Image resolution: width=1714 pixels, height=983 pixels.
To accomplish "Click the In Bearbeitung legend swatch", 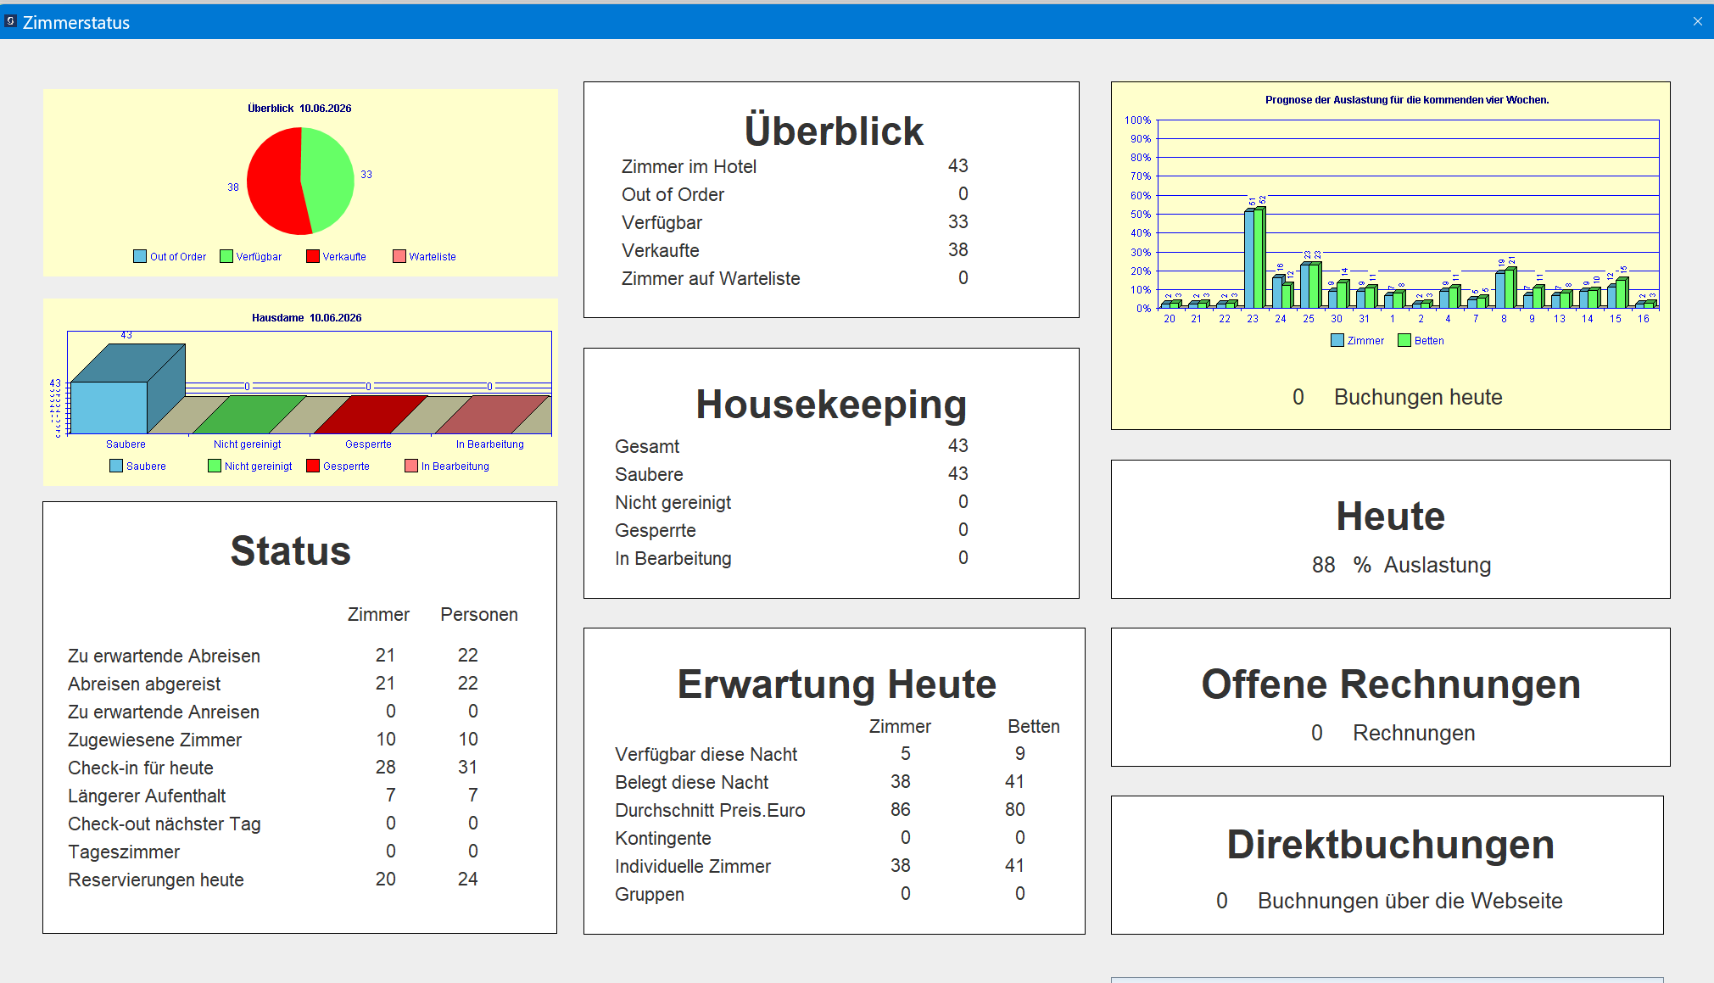I will [x=411, y=466].
